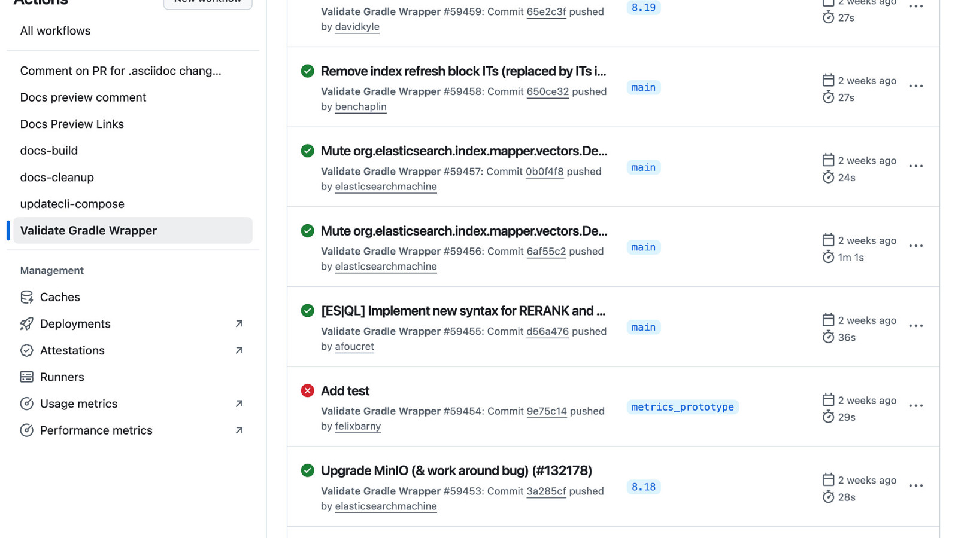Select All workflows in sidebar
The image size is (958, 538).
55,31
